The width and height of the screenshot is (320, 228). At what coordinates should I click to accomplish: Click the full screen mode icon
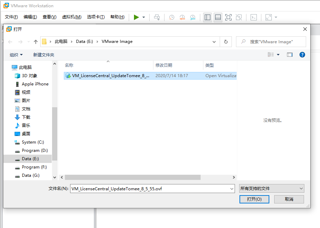pos(228,17)
